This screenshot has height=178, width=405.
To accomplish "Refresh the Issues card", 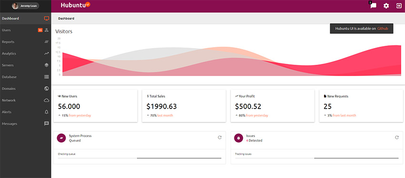I will (x=397, y=138).
